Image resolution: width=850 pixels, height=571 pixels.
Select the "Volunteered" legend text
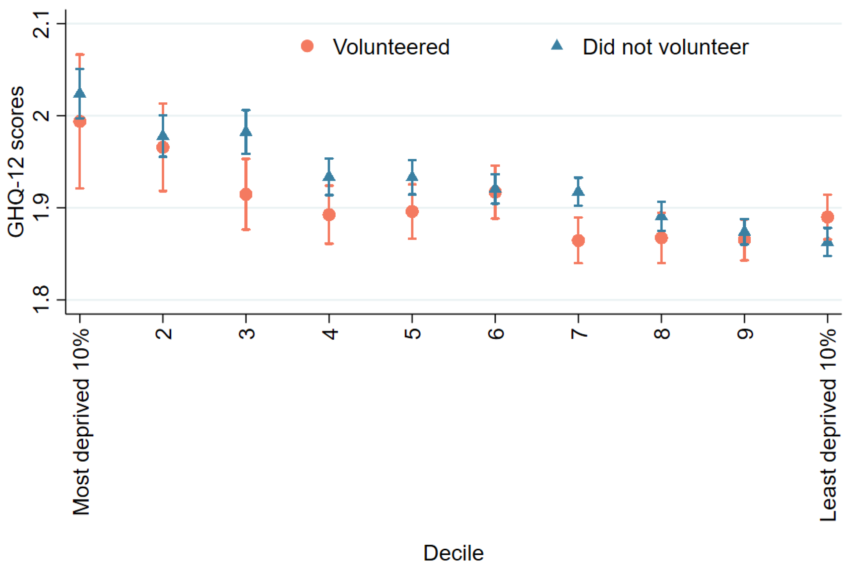coord(391,47)
